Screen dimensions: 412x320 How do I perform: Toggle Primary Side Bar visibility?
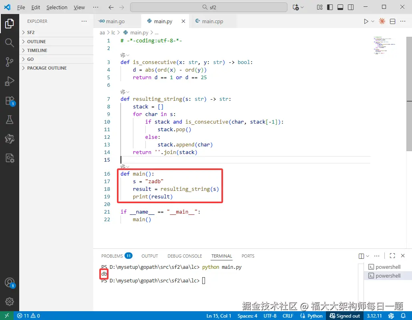330,7
